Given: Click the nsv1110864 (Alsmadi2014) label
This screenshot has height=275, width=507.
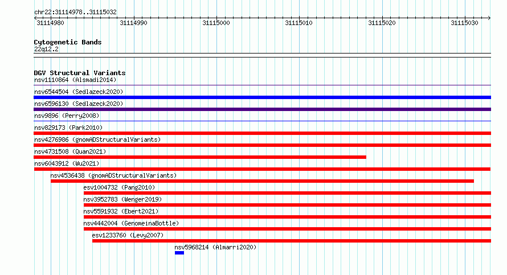Looking at the screenshot, I should point(75,80).
